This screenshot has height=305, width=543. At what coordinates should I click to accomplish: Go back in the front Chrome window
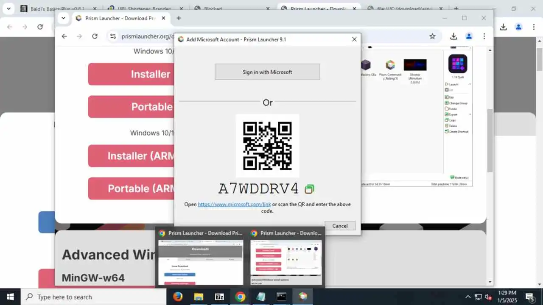(x=64, y=36)
